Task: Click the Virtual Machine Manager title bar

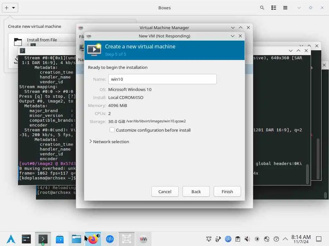Action: point(164,28)
